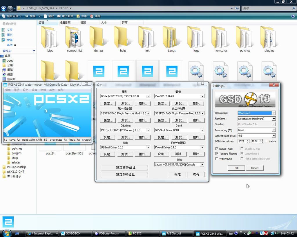The height and width of the screenshot is (237, 297).
Task: Click 設定插件位址 button
Action: click(124, 168)
